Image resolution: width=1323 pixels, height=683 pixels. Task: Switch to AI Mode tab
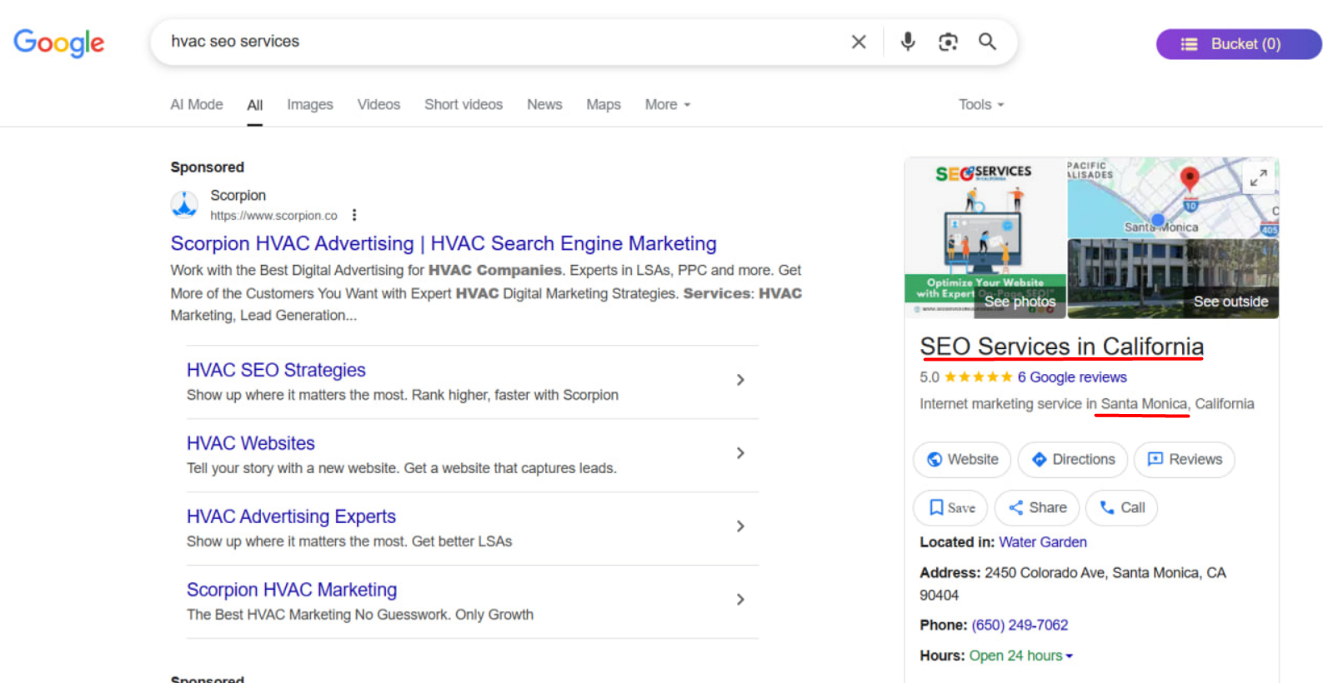(x=197, y=105)
